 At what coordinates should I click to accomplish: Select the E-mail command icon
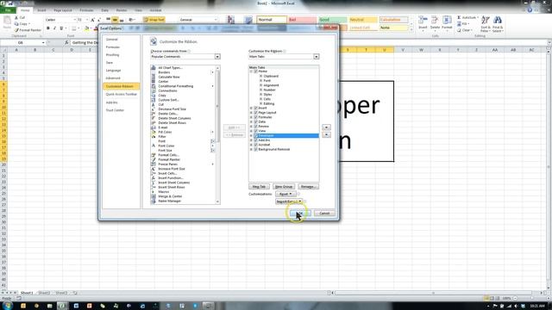(x=154, y=127)
